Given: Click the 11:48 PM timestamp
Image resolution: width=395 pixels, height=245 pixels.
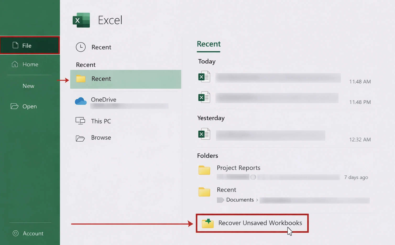Looking at the screenshot, I should point(360,102).
